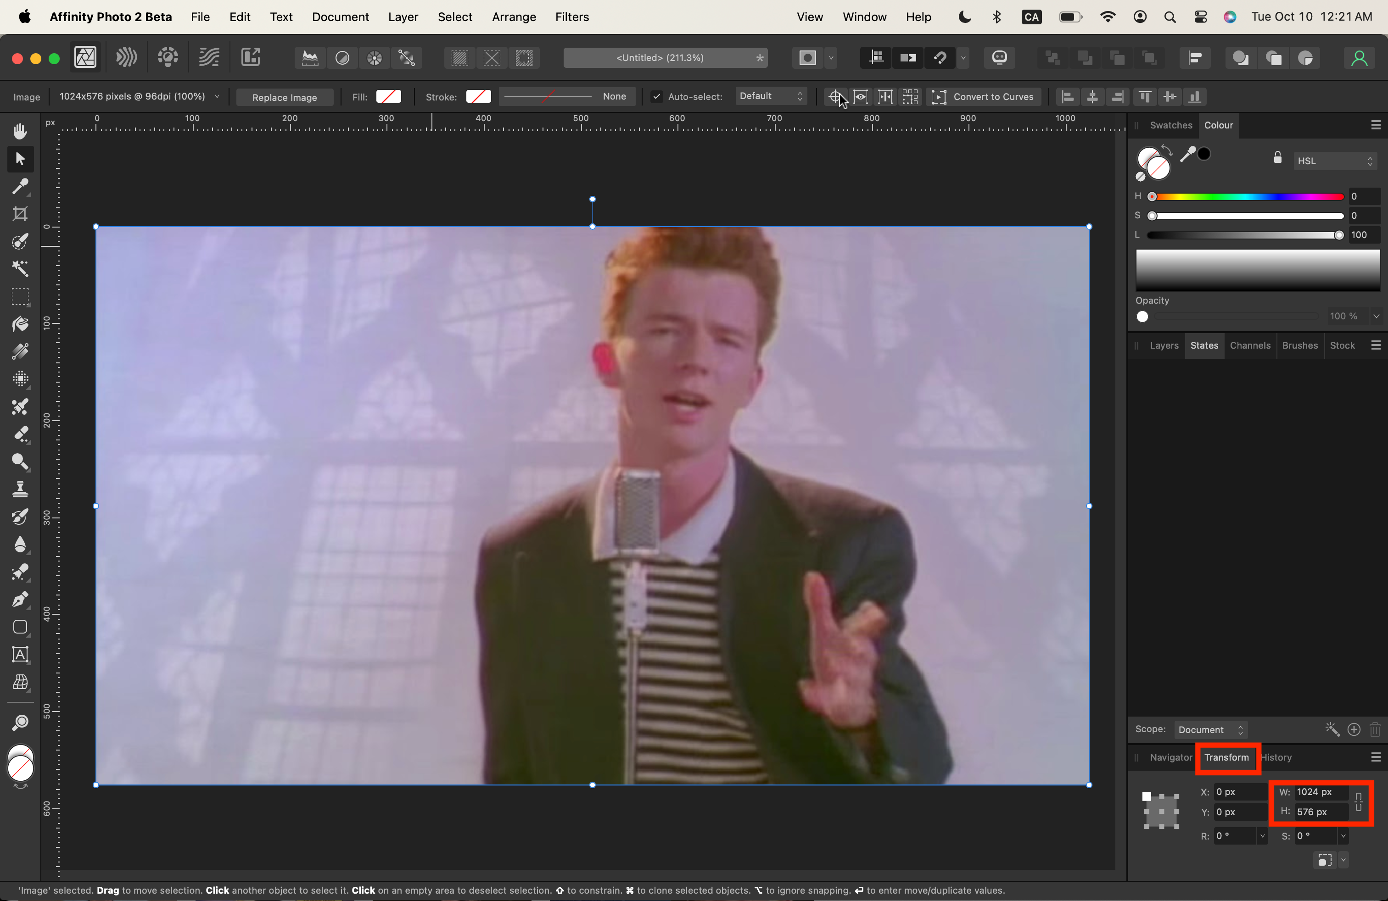Select the Mesh Warp tool
The height and width of the screenshot is (901, 1388).
20,682
